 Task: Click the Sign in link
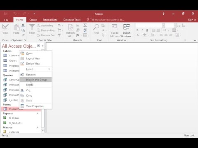point(192,20)
